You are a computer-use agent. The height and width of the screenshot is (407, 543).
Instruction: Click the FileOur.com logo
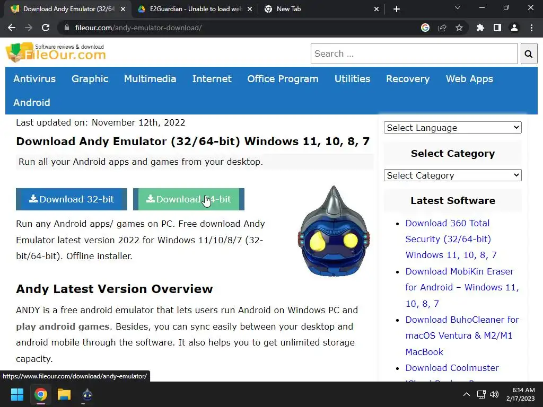56,52
